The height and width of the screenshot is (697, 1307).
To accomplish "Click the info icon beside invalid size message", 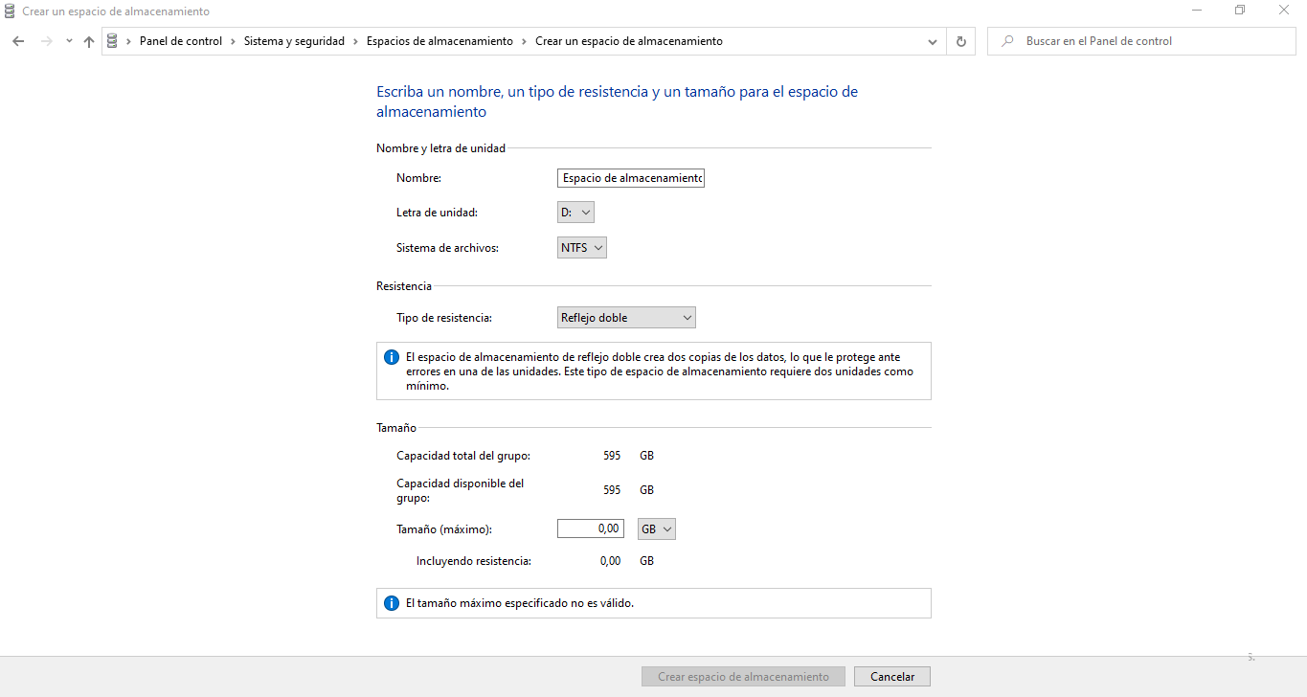I will (x=391, y=603).
